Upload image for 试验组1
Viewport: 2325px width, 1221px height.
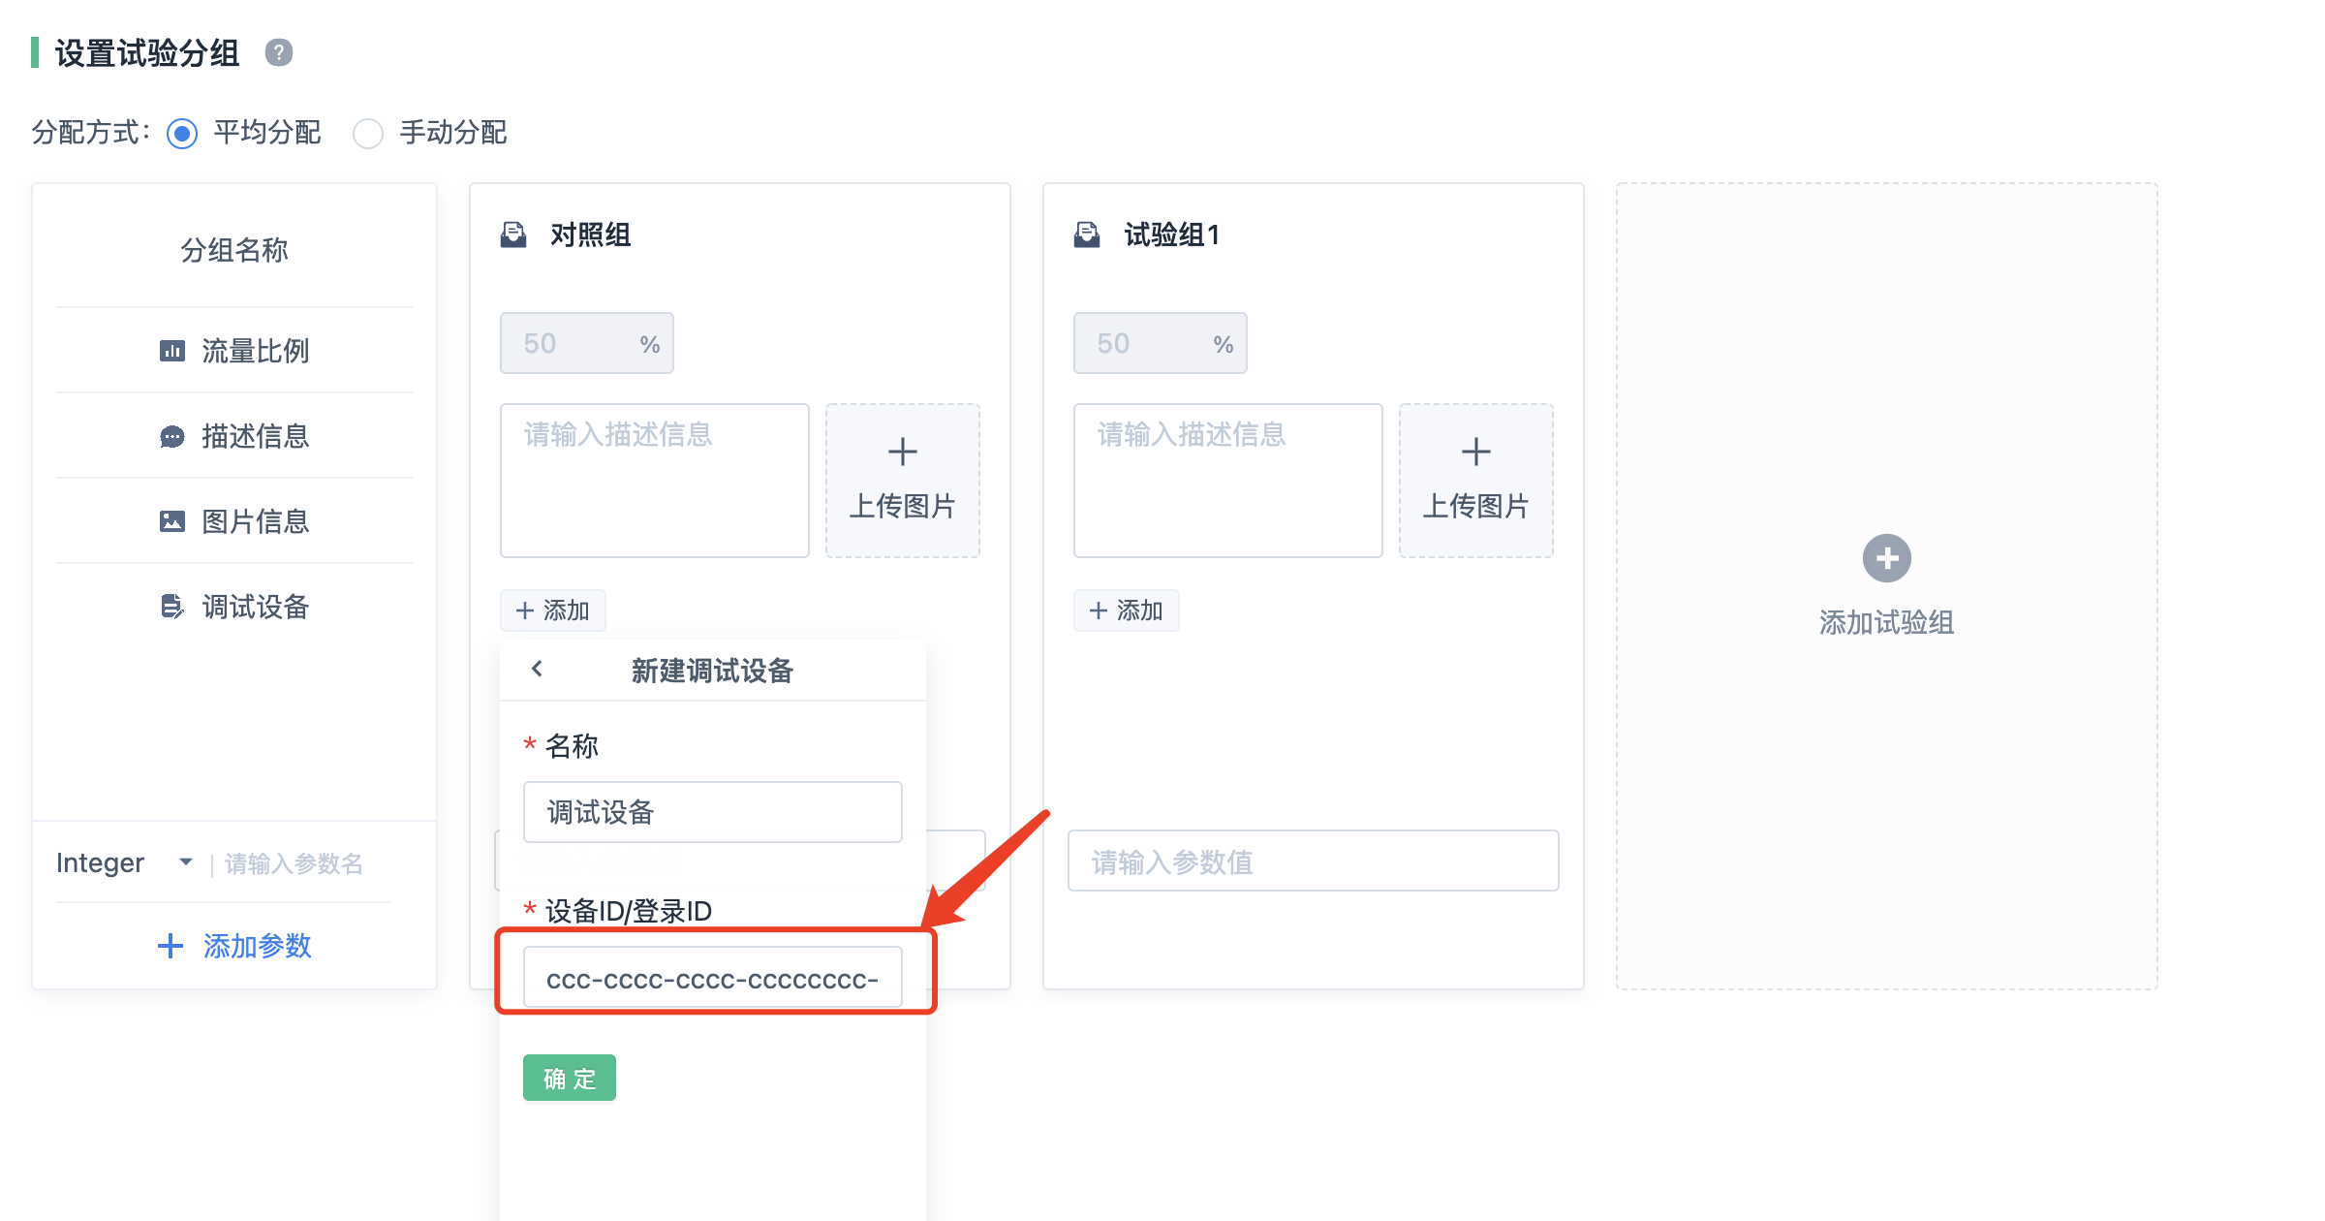pos(1475,481)
